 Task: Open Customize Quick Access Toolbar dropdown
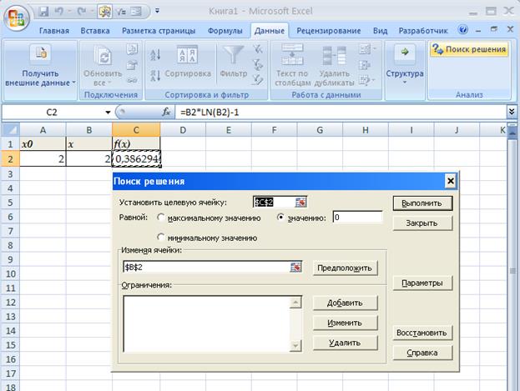pos(157,11)
